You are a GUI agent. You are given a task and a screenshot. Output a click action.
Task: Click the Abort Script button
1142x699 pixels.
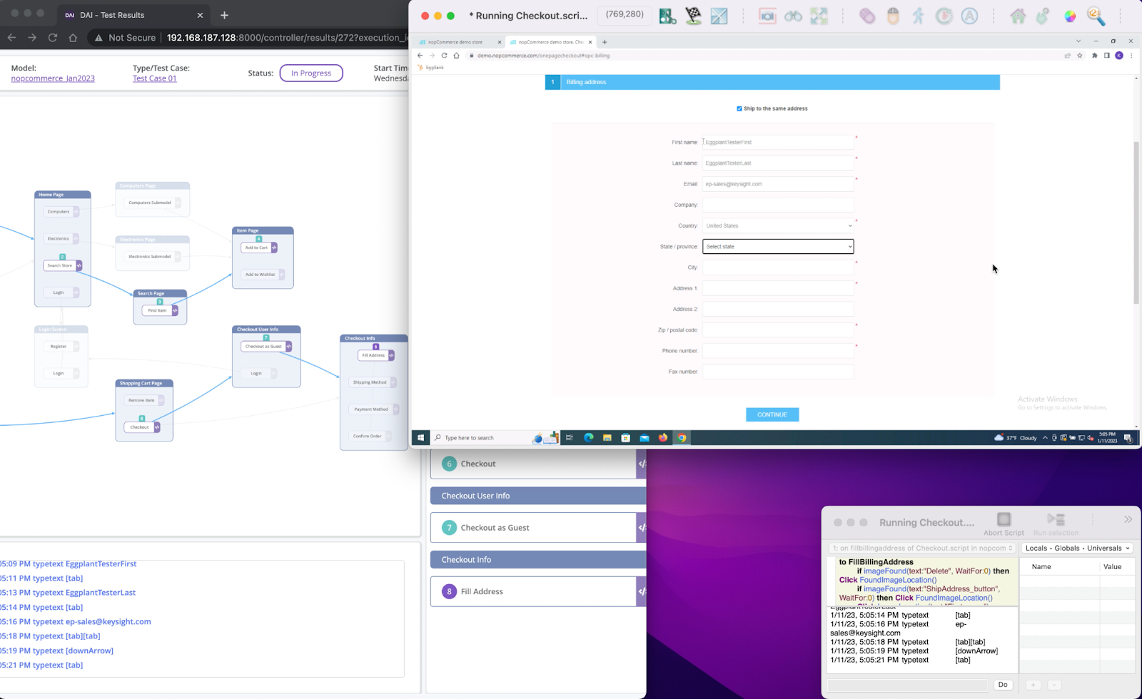click(1004, 524)
